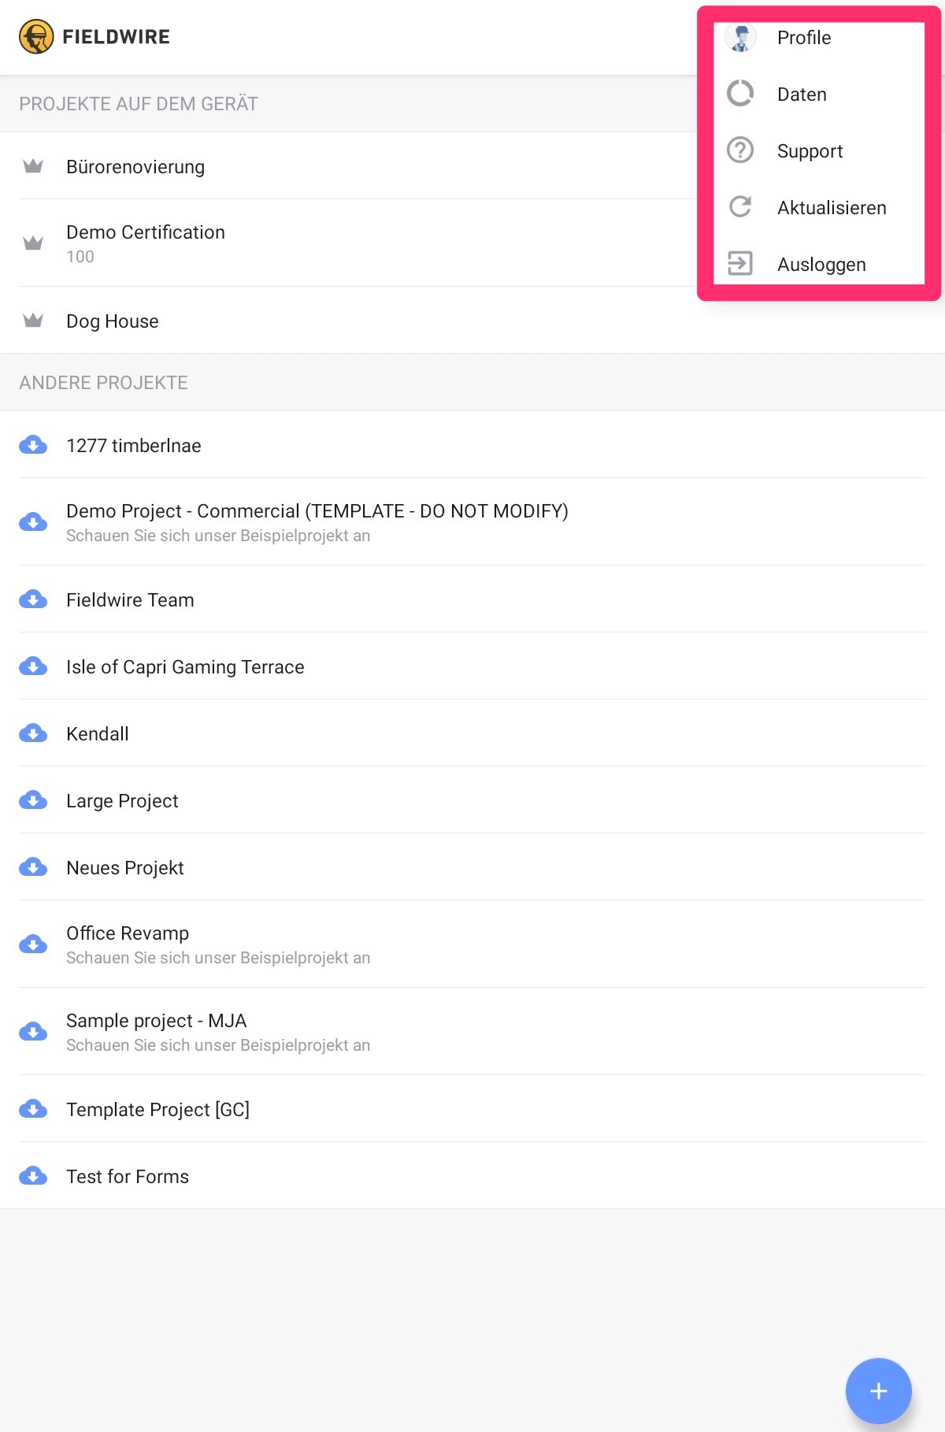Click cloud download icon for Large Project
Viewport: 945px width, 1432px height.
click(x=33, y=800)
